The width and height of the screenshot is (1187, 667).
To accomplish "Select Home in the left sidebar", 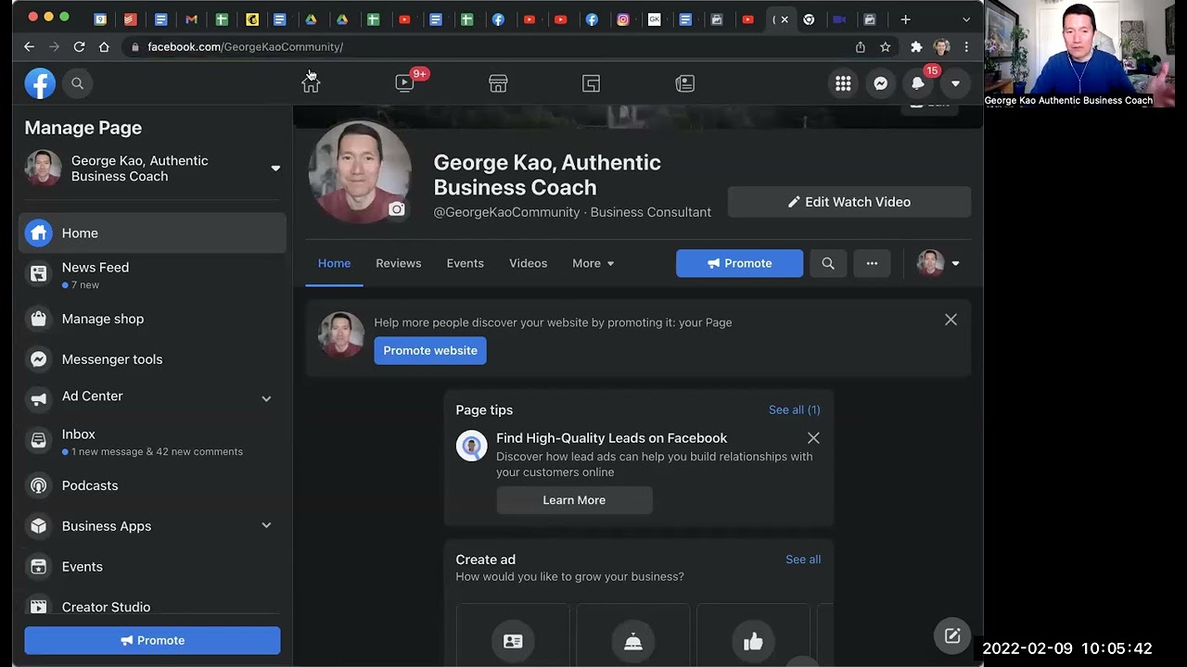I will coord(152,233).
